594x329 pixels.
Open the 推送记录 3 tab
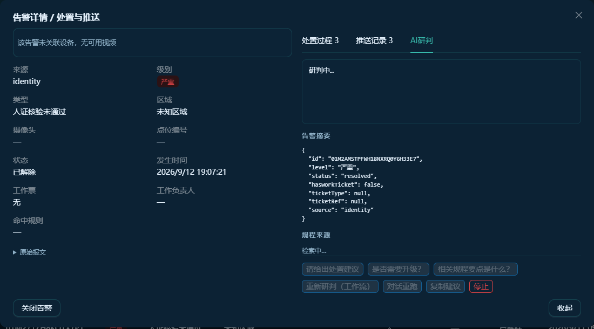(374, 40)
